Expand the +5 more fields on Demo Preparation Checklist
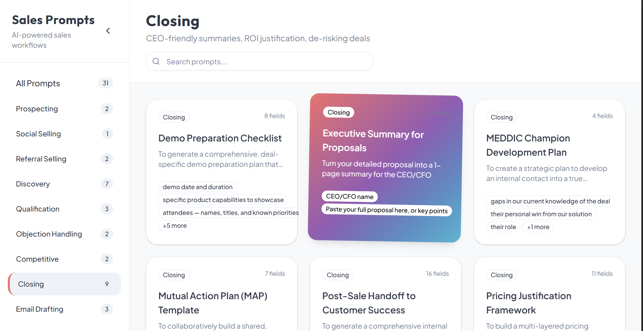The image size is (643, 331). [x=175, y=225]
